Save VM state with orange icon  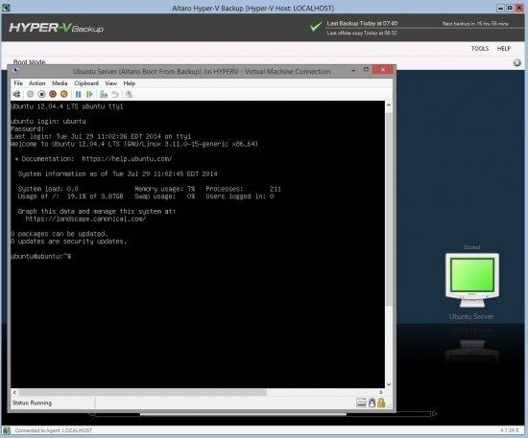(x=64, y=95)
